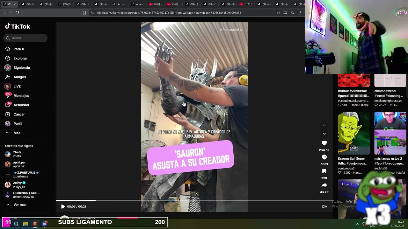Screen dimensions: 408x229
Task: Go to next video with down chevron
Action: (324, 134)
